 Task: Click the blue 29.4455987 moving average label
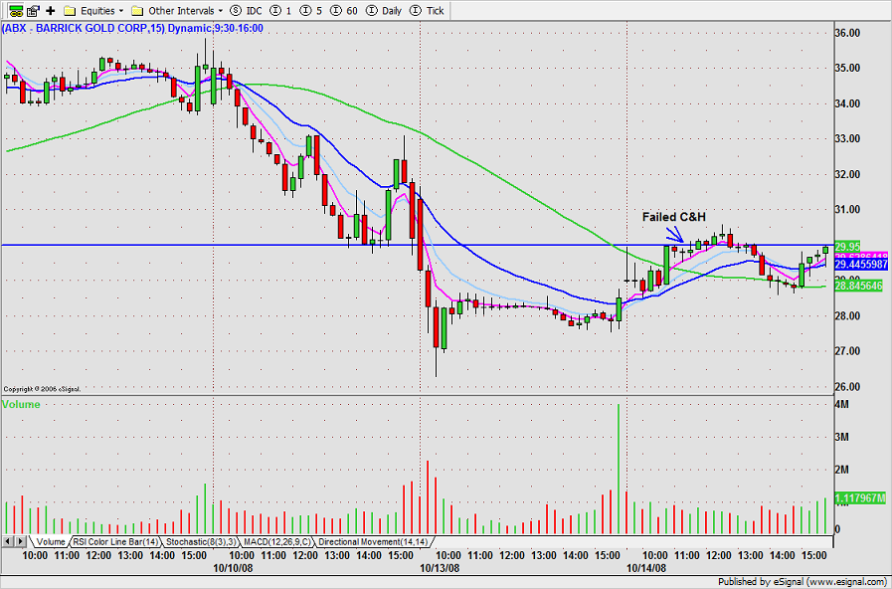coord(860,264)
